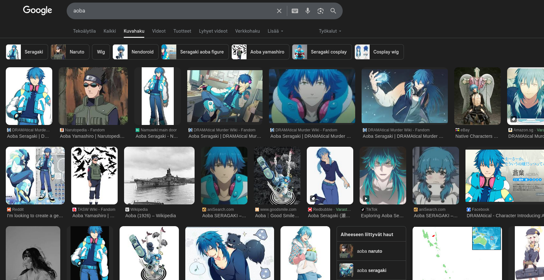The image size is (544, 280).
Task: Open the Työkalut tools dropdown
Action: click(x=330, y=31)
